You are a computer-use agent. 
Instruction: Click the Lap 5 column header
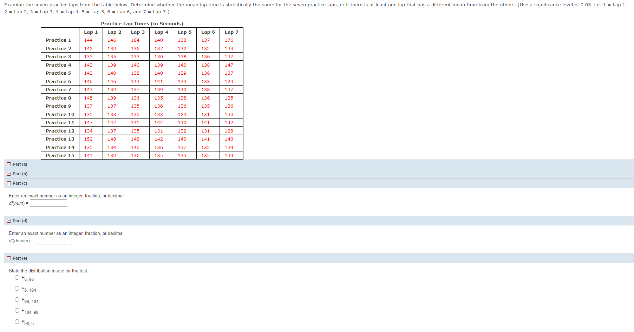[x=185, y=32]
